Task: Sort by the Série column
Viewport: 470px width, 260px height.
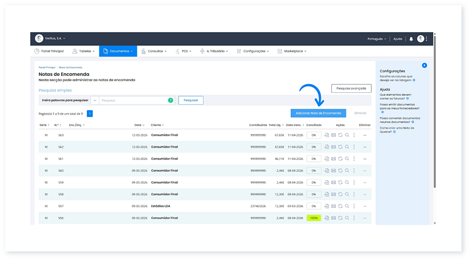Action: [x=45, y=125]
